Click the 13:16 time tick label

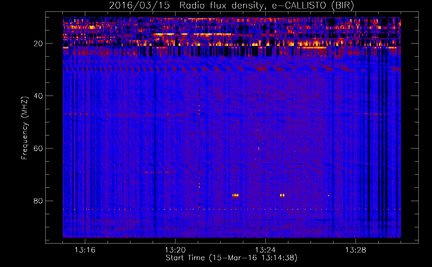point(85,250)
